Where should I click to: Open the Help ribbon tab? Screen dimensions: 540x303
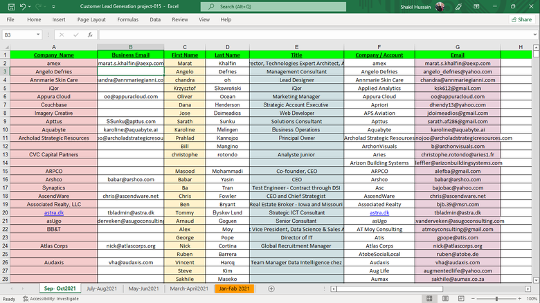click(x=226, y=19)
